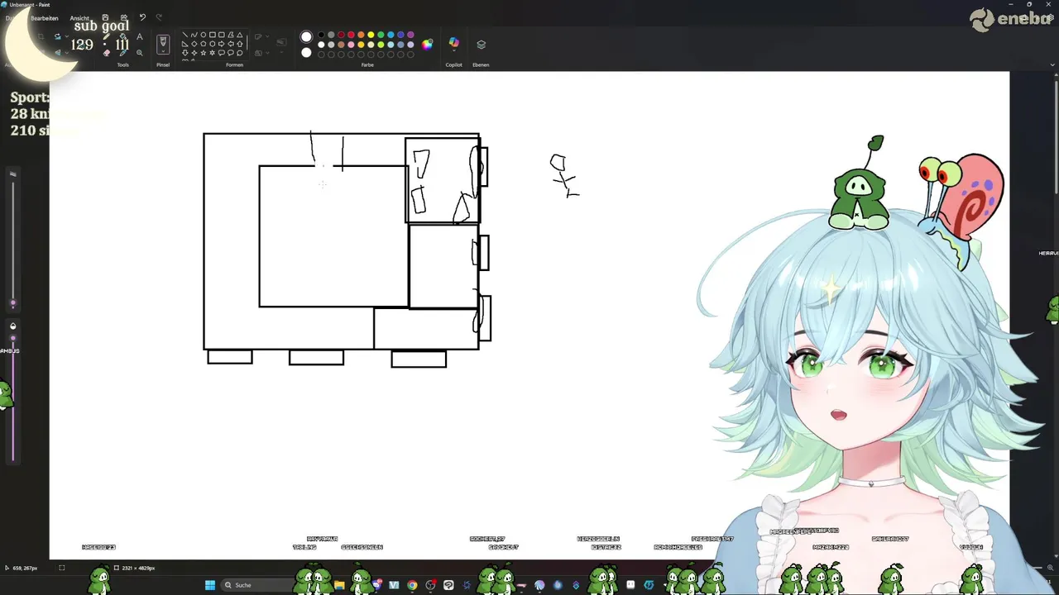Select the Hexagon shape
1059x595 pixels.
click(212, 44)
